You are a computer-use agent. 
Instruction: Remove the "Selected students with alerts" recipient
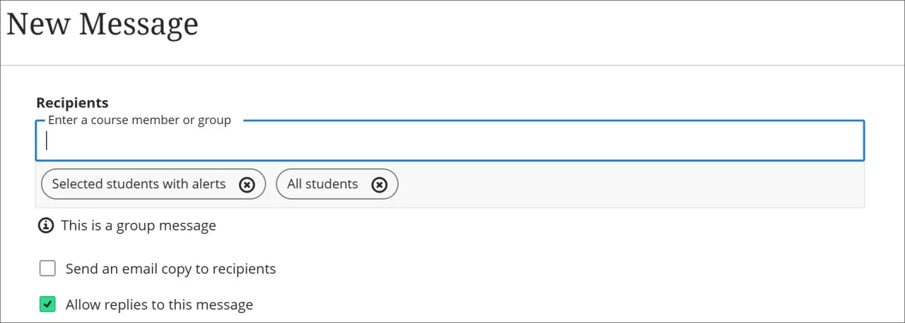pos(246,184)
